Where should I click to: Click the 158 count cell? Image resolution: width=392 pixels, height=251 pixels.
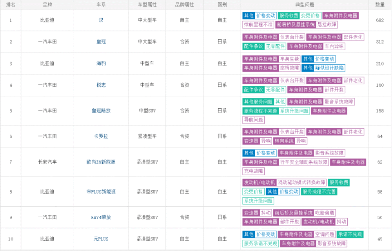380,111
